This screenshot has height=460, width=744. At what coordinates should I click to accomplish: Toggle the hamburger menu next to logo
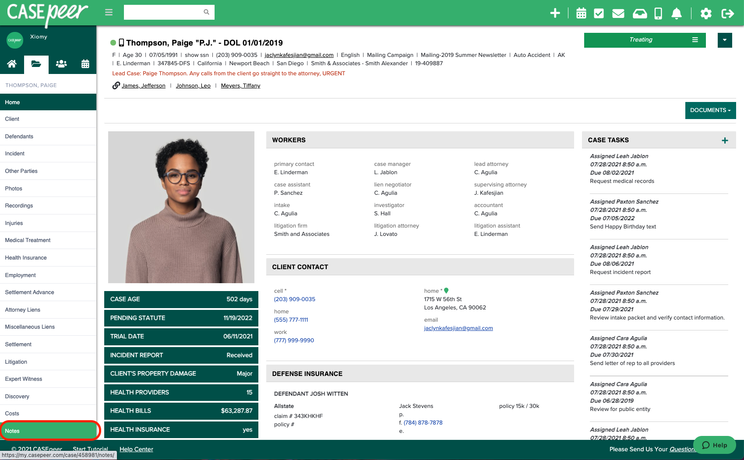click(x=108, y=12)
